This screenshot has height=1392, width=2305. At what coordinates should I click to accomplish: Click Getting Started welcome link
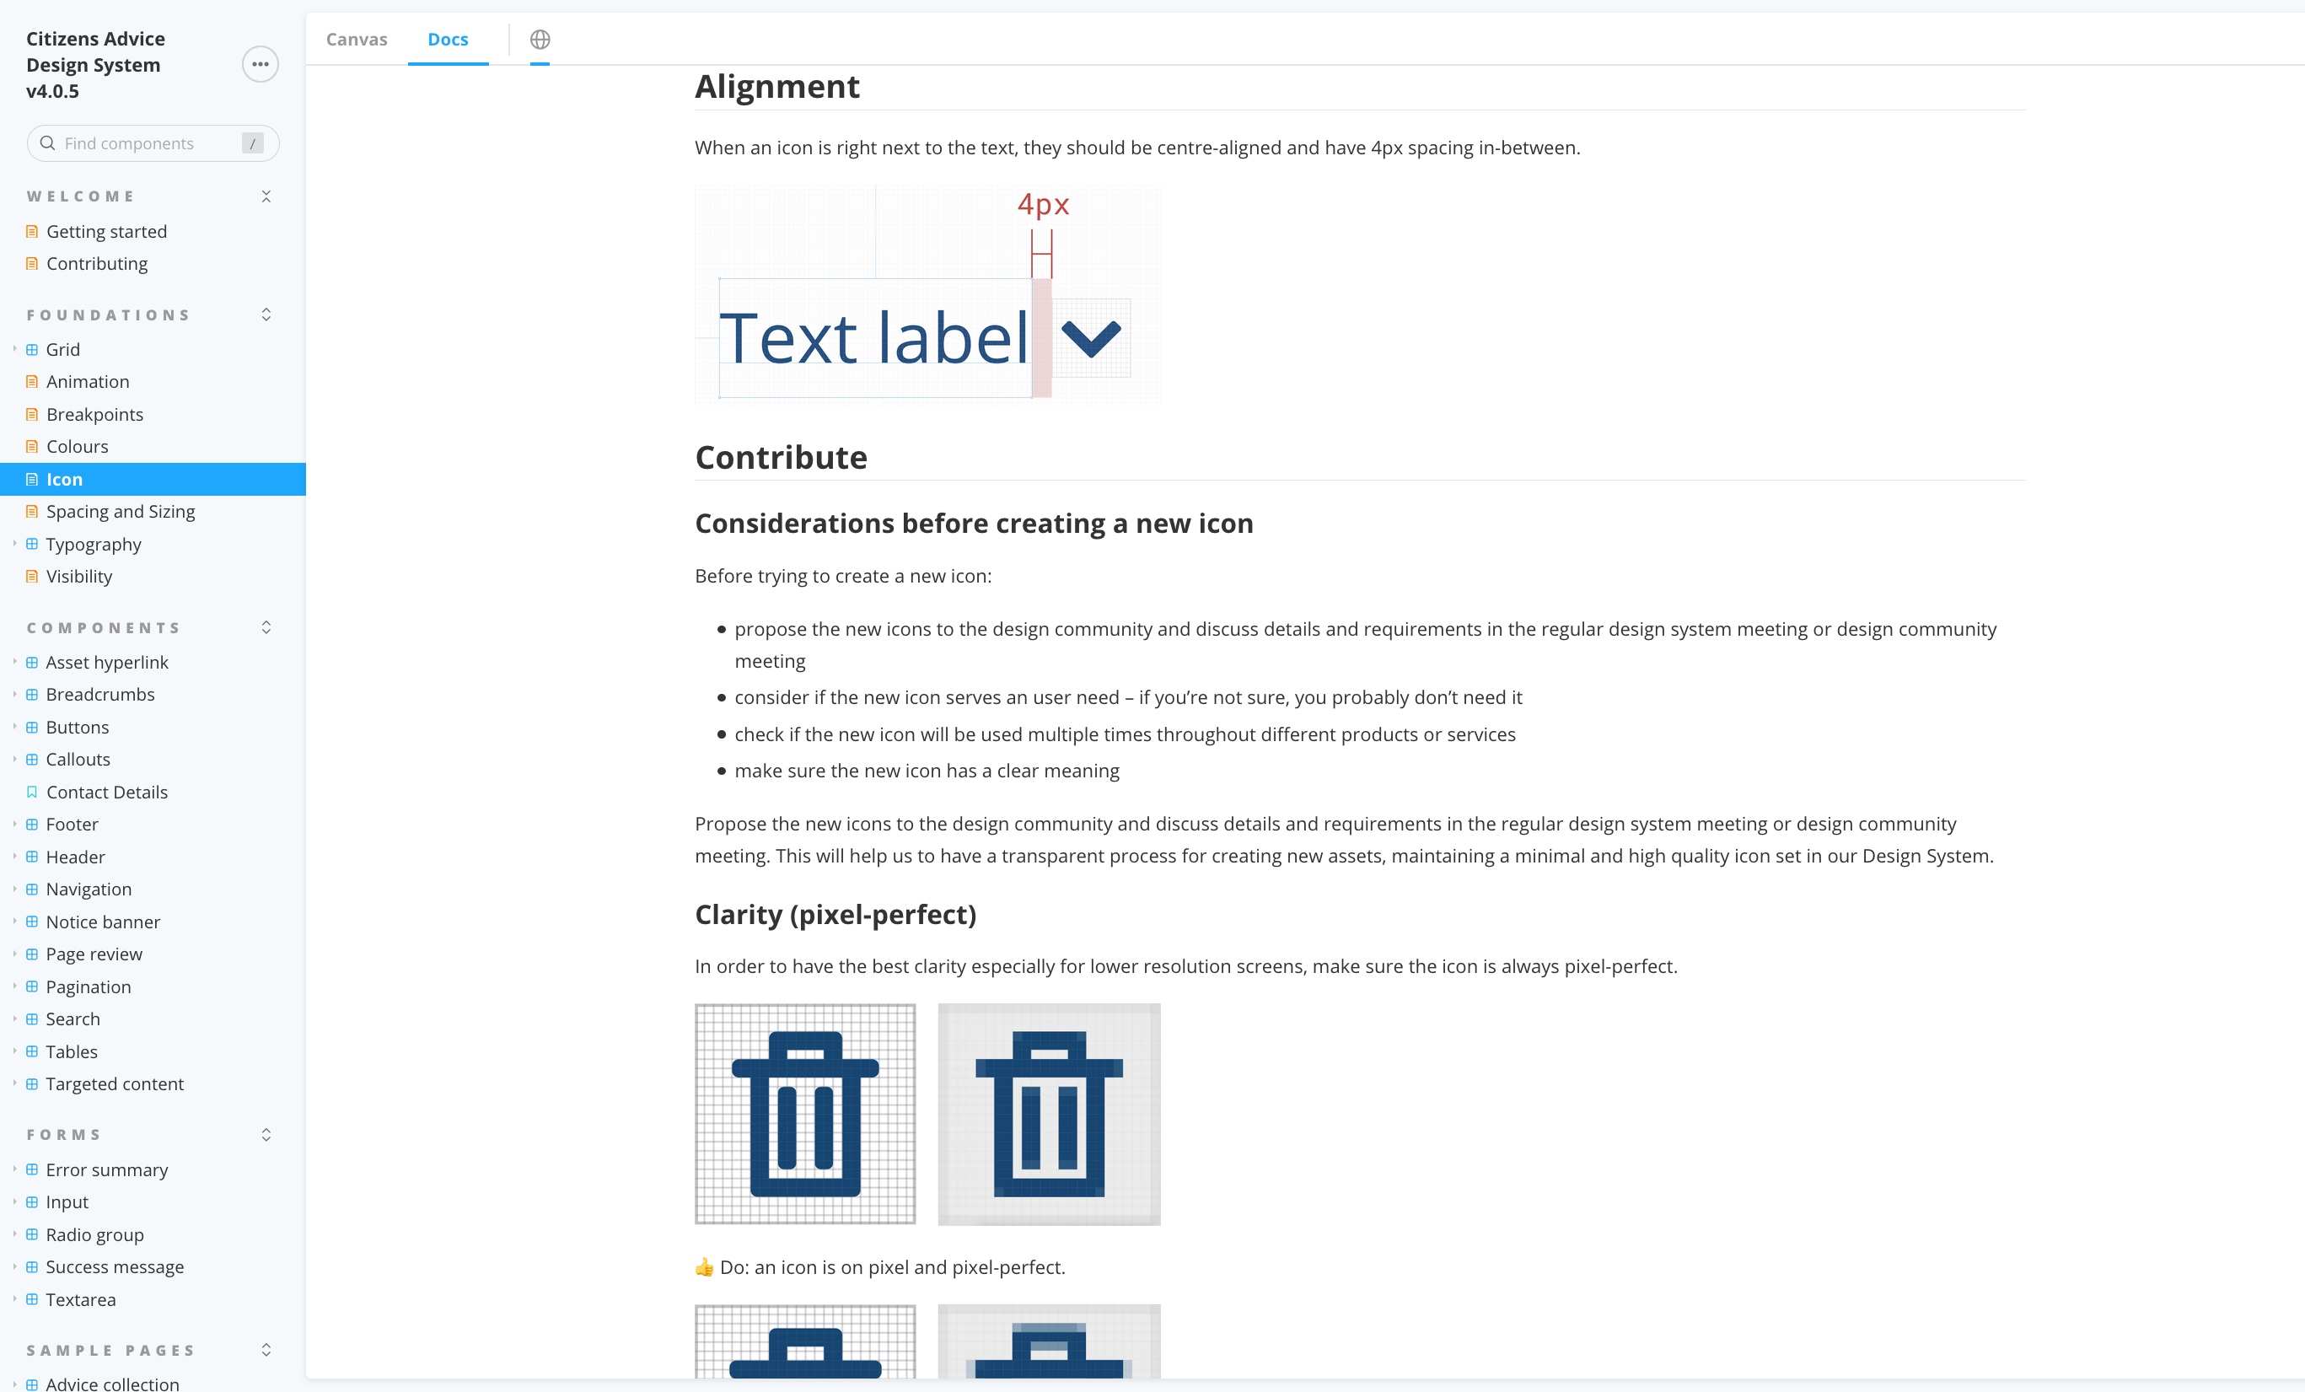pos(105,231)
